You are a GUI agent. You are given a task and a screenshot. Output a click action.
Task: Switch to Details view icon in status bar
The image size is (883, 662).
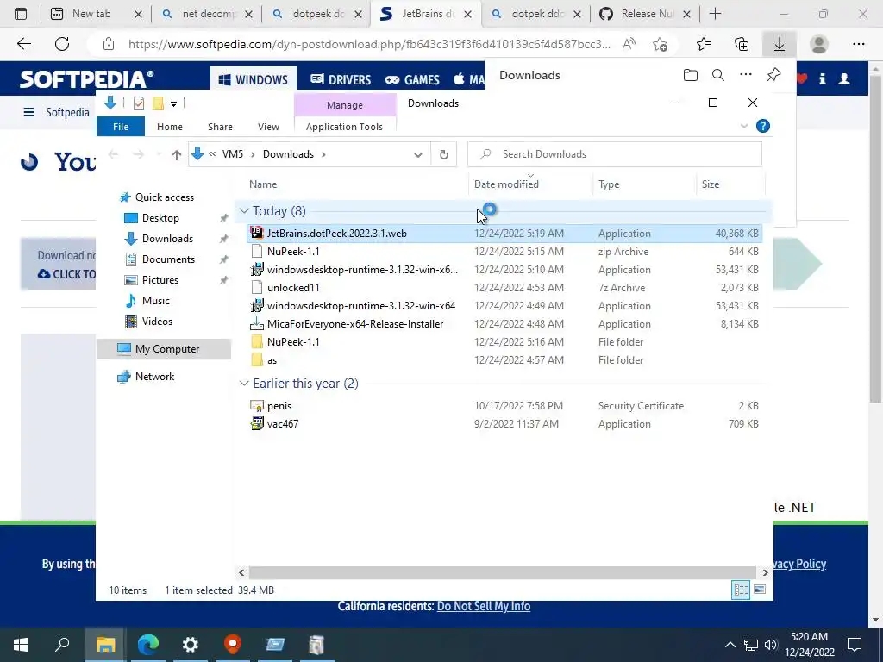click(x=741, y=590)
